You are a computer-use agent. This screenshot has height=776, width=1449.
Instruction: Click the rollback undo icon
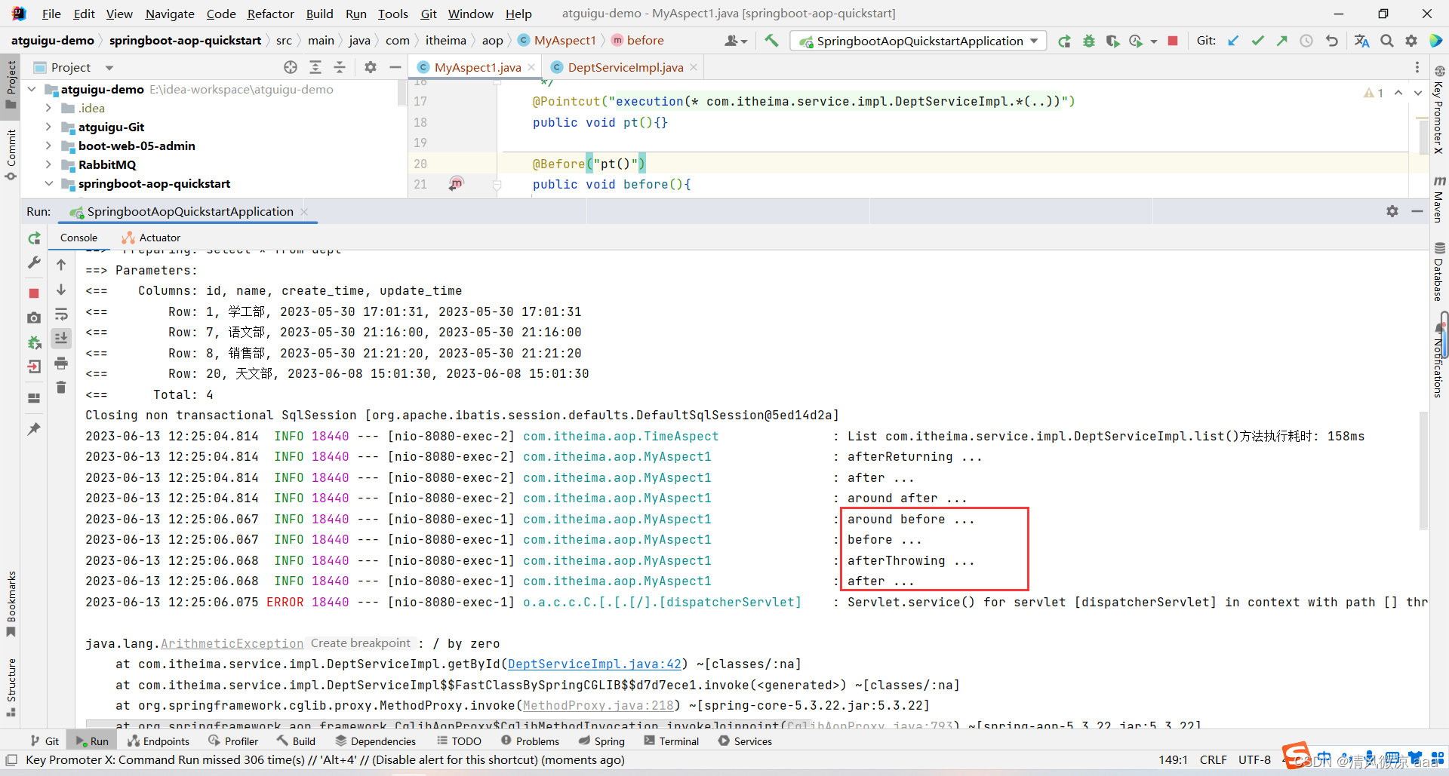click(x=1331, y=41)
